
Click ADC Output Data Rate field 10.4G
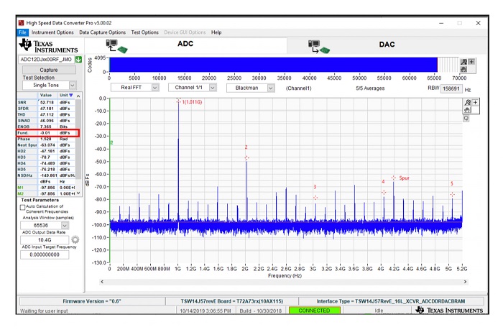tap(45, 240)
